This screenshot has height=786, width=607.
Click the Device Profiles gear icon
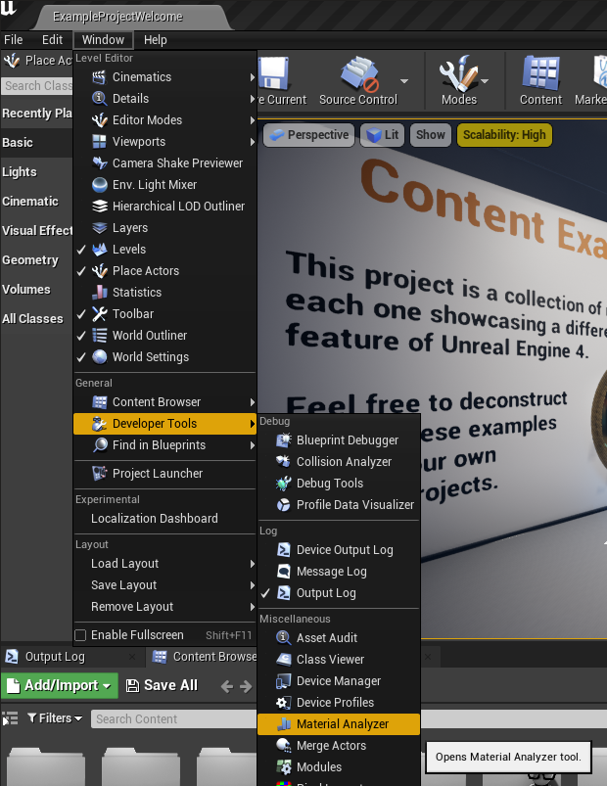click(x=284, y=703)
